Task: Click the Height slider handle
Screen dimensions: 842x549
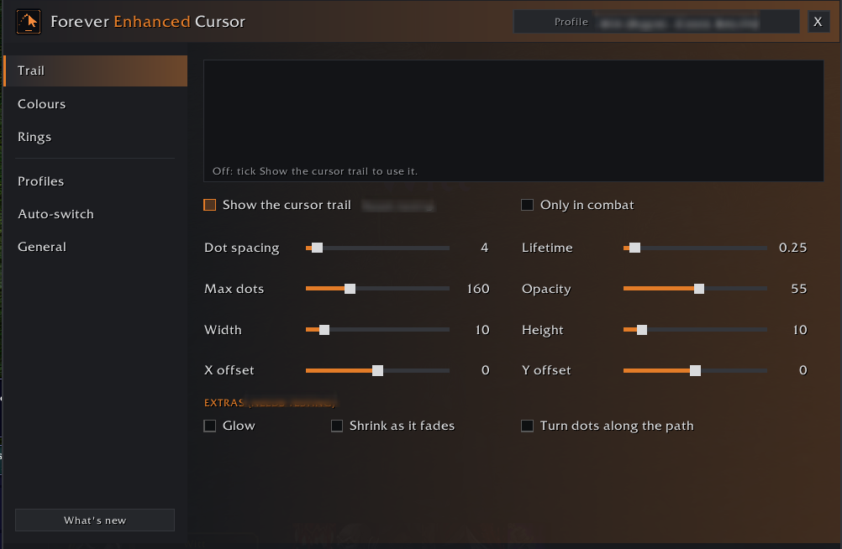Action: coord(642,330)
